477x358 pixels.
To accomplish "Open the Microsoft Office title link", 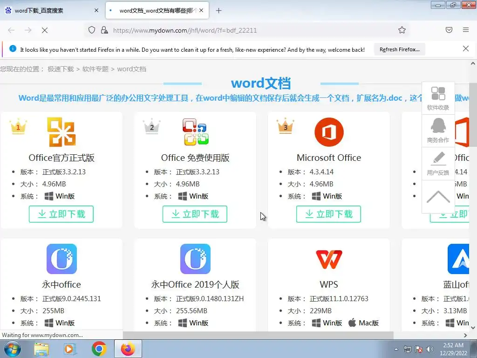I will pyautogui.click(x=329, y=158).
